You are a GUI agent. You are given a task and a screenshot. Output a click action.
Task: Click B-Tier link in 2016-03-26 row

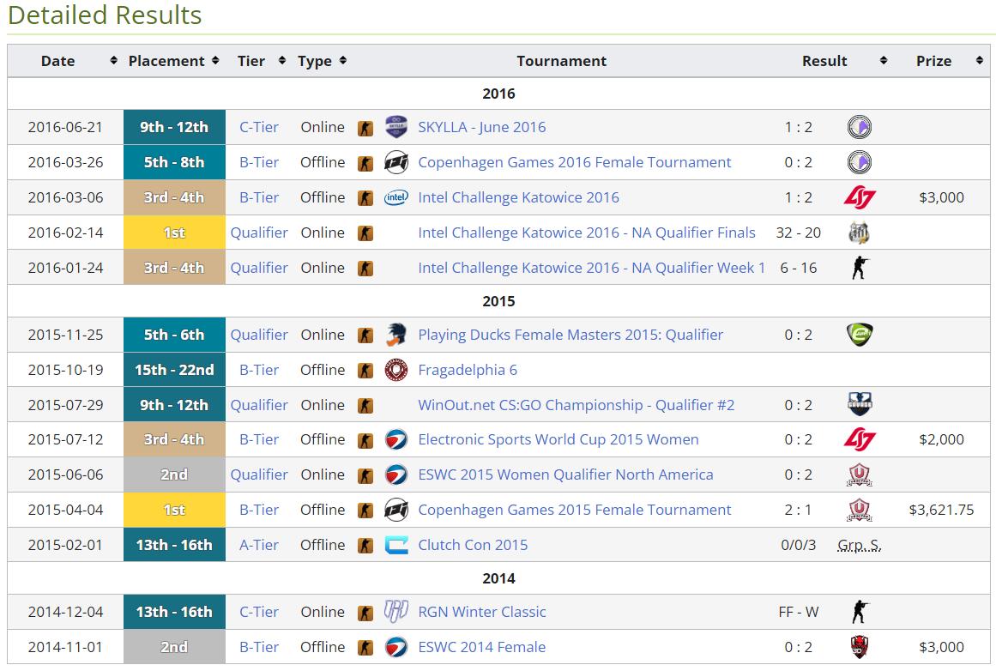[x=259, y=162]
